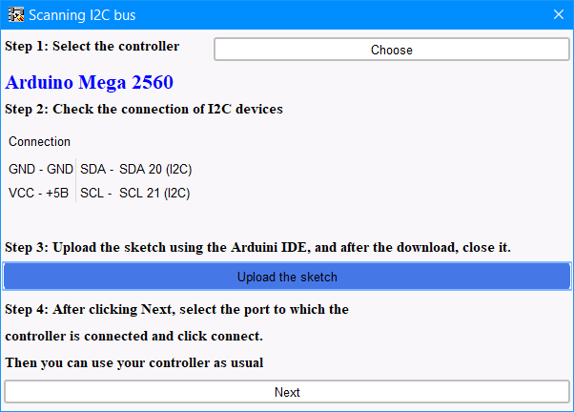Select the GND - GND connection cell
The image size is (574, 412).
pos(41,169)
